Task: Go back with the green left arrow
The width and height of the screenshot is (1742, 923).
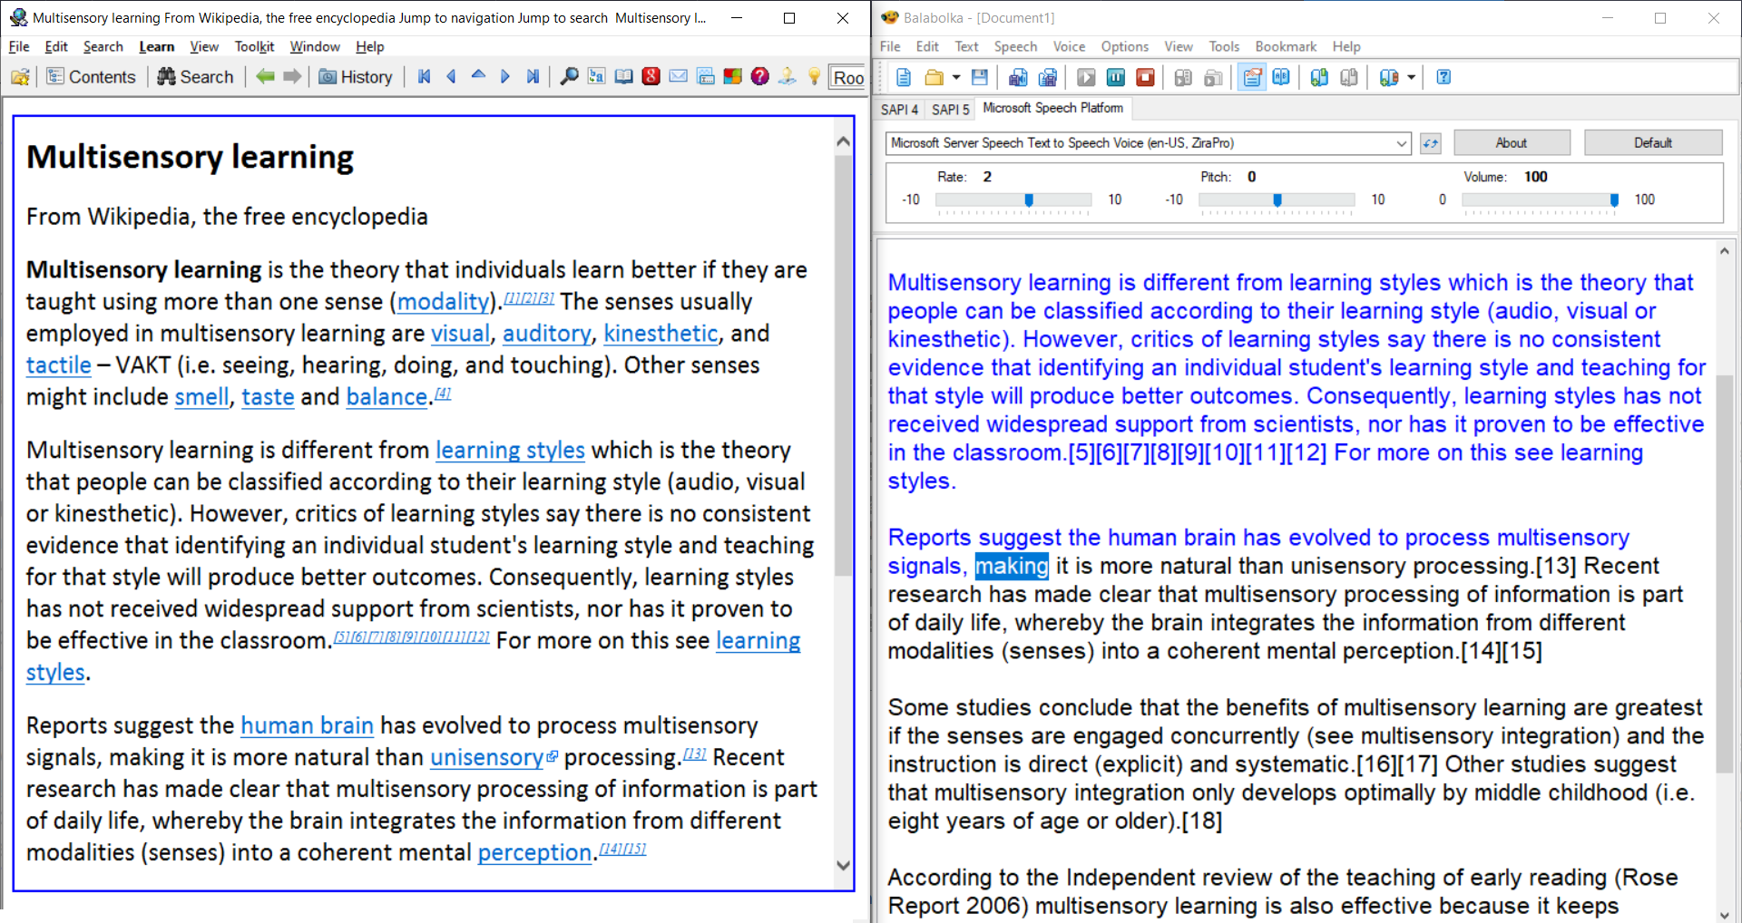Action: pyautogui.click(x=265, y=77)
